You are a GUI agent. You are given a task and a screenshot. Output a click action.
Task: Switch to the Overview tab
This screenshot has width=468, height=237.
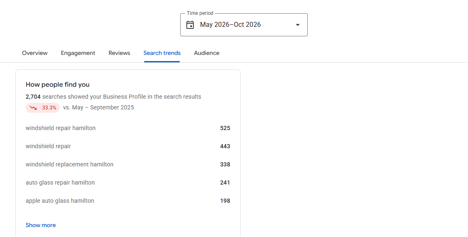click(x=35, y=53)
